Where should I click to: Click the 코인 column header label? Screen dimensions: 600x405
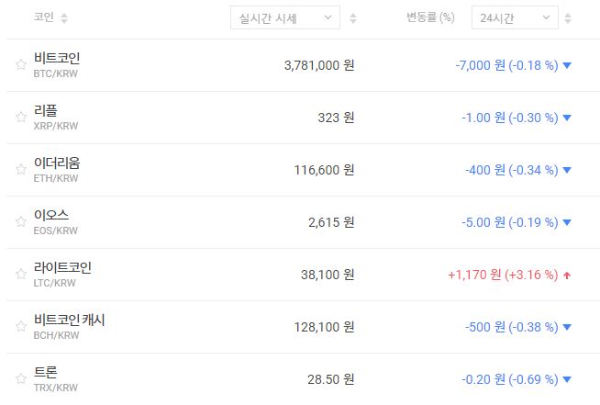[x=43, y=17]
